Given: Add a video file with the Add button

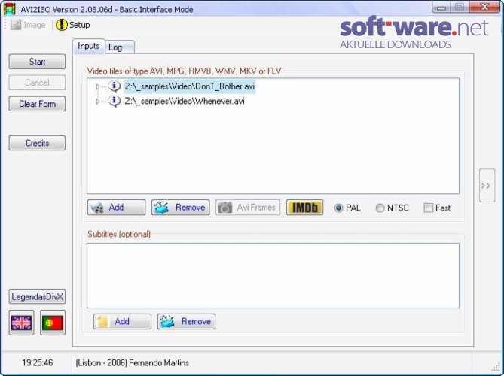Looking at the screenshot, I should click(116, 208).
